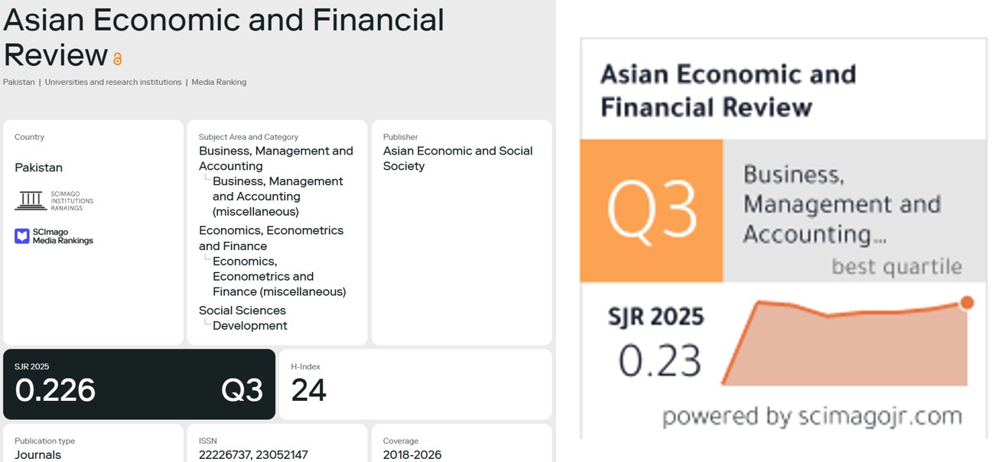
Task: Click the Asian Economic and Social Society publisher
Action: coord(458,158)
